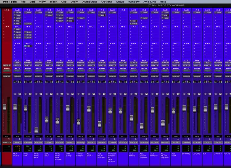231x168 pixels.
Task: Solo the VOX track
Action: 174,94
